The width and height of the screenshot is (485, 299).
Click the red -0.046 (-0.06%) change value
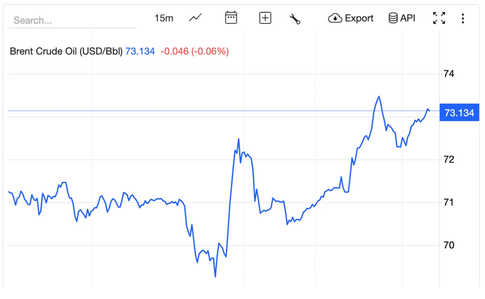click(195, 51)
